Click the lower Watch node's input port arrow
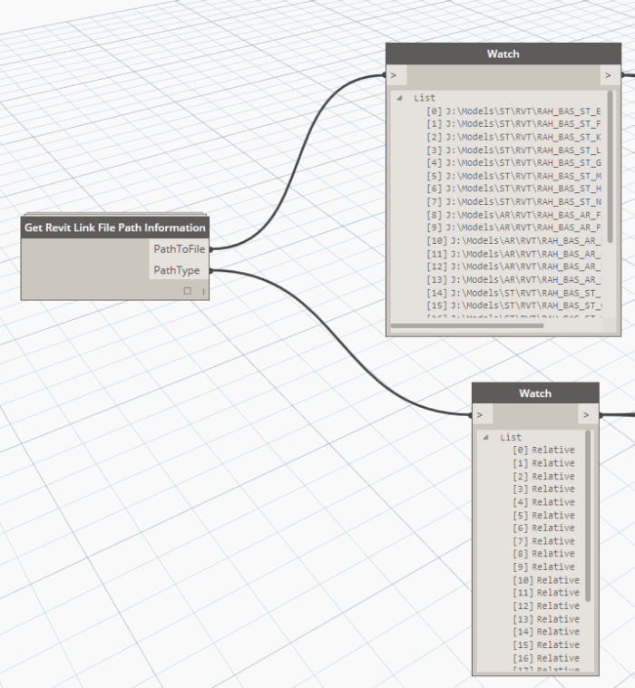The width and height of the screenshot is (635, 688). pos(479,415)
